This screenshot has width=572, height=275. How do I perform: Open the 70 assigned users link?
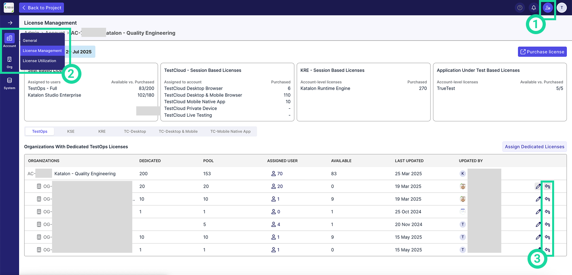tap(276, 173)
